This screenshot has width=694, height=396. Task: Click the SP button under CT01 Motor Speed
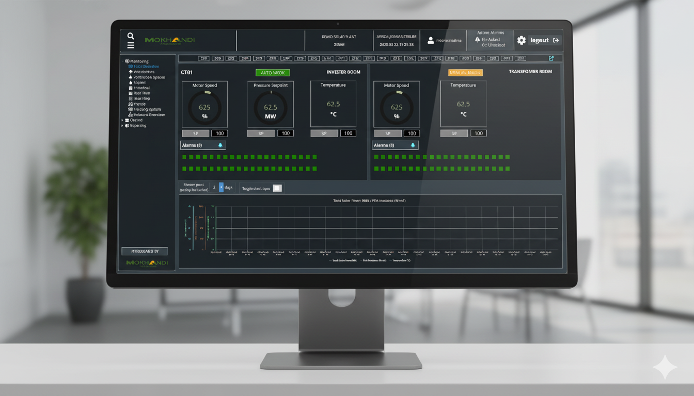195,133
